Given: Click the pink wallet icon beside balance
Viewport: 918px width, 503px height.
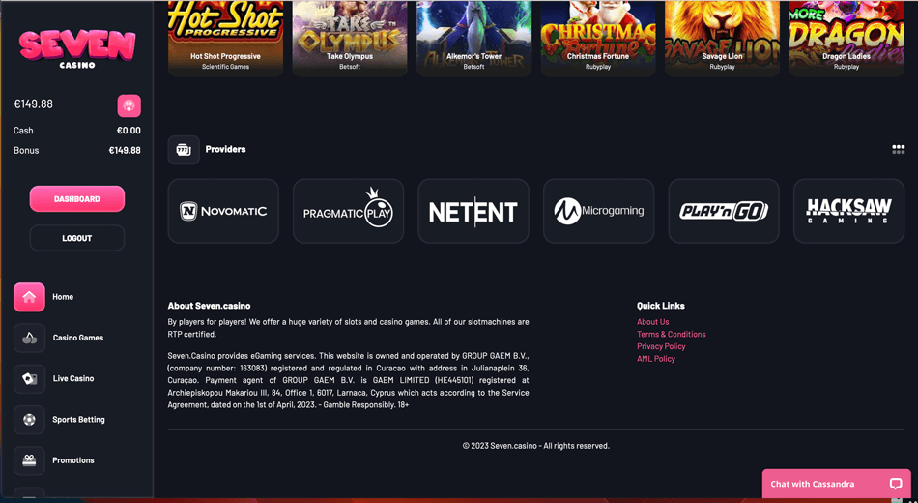Looking at the screenshot, I should pos(129,105).
